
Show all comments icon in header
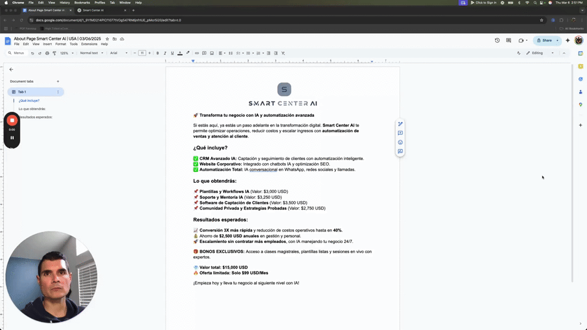click(x=508, y=41)
